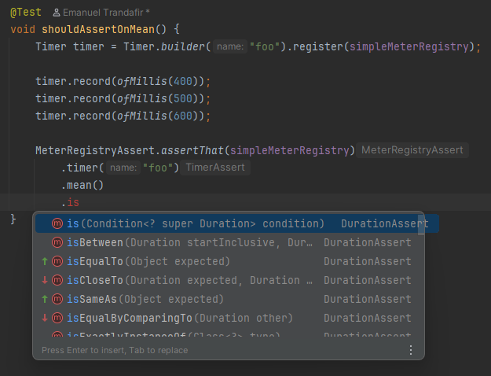491x376 pixels.
Task: Click MeterRegistryAssert inlay hint at line end
Action: [412, 149]
